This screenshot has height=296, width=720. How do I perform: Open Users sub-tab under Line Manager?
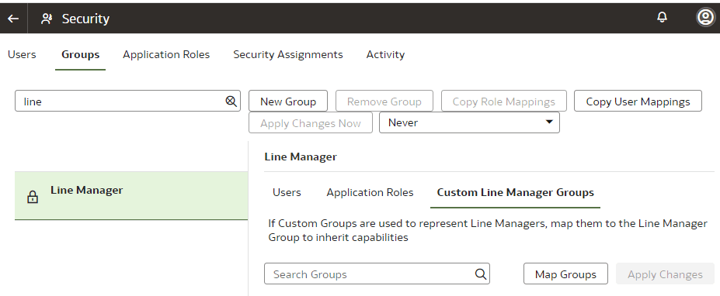coord(287,192)
